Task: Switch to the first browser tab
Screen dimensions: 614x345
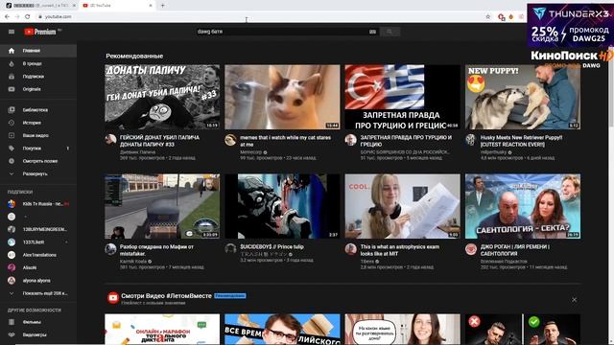Action: (x=40, y=6)
